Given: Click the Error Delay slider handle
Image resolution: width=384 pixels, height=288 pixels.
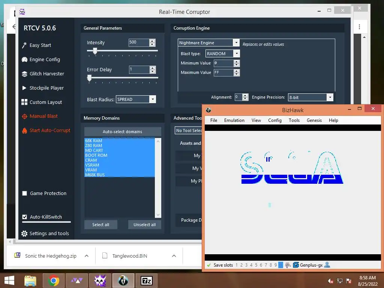Looking at the screenshot, I should (89, 78).
